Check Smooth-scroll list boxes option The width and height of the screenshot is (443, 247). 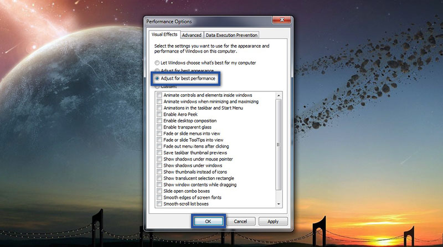click(x=160, y=204)
